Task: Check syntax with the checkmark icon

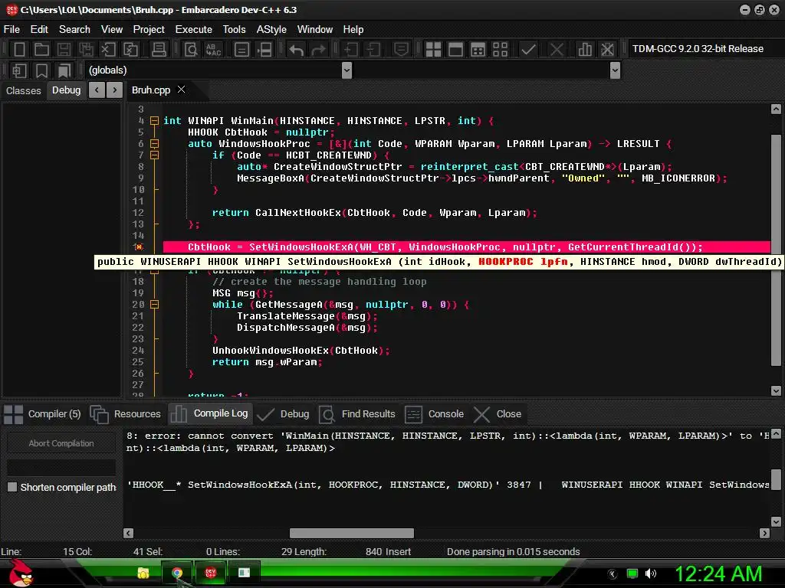Action: [x=528, y=49]
